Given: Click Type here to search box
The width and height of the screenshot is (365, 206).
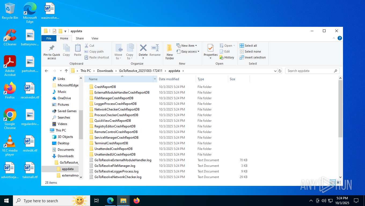Looking at the screenshot, I should pos(51,201).
